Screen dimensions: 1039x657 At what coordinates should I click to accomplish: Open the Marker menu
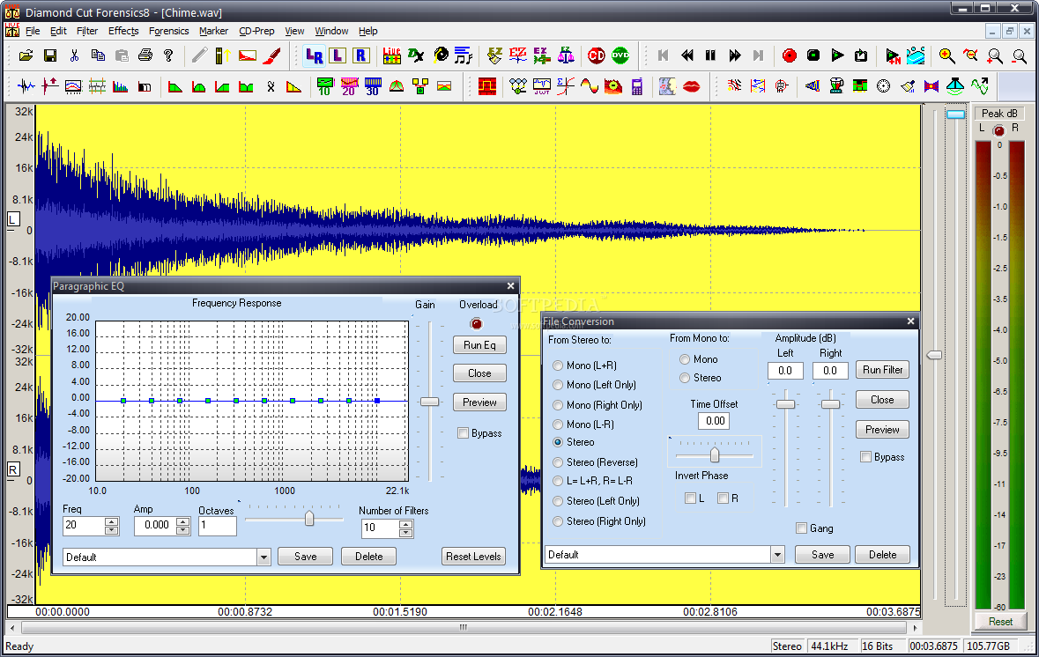coord(213,31)
